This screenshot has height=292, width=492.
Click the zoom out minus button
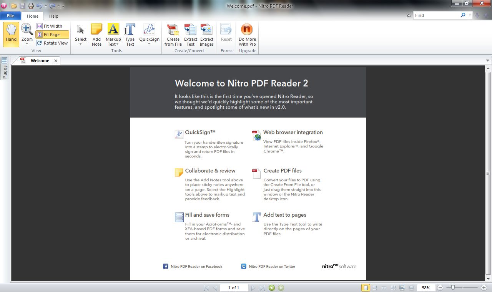[440, 288]
